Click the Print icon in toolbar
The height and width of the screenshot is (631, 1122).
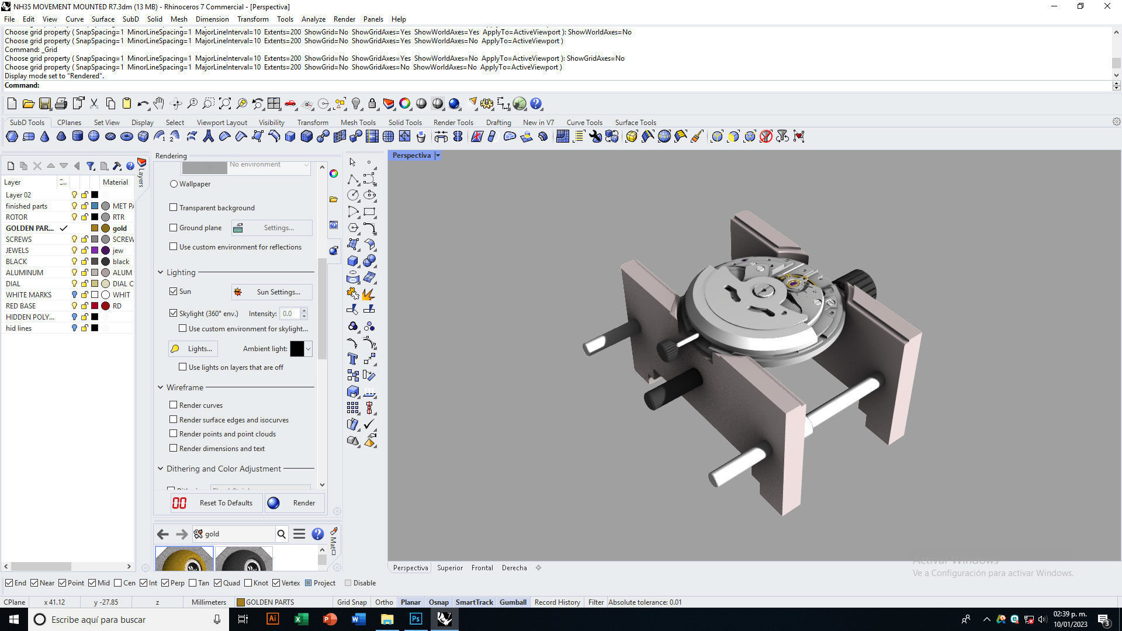pos(61,104)
